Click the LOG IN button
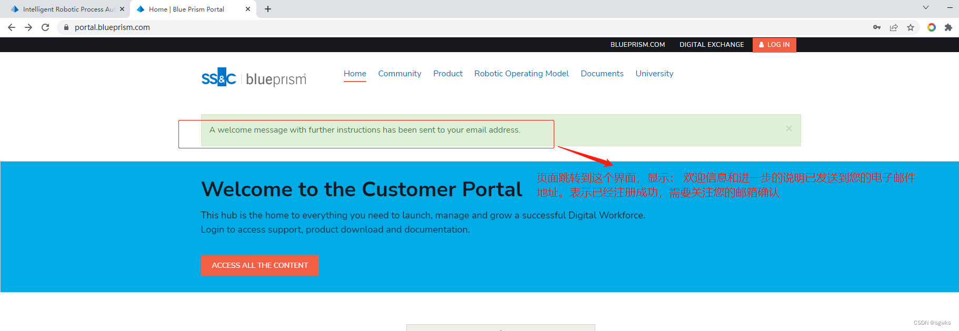959x331 pixels. pyautogui.click(x=774, y=45)
